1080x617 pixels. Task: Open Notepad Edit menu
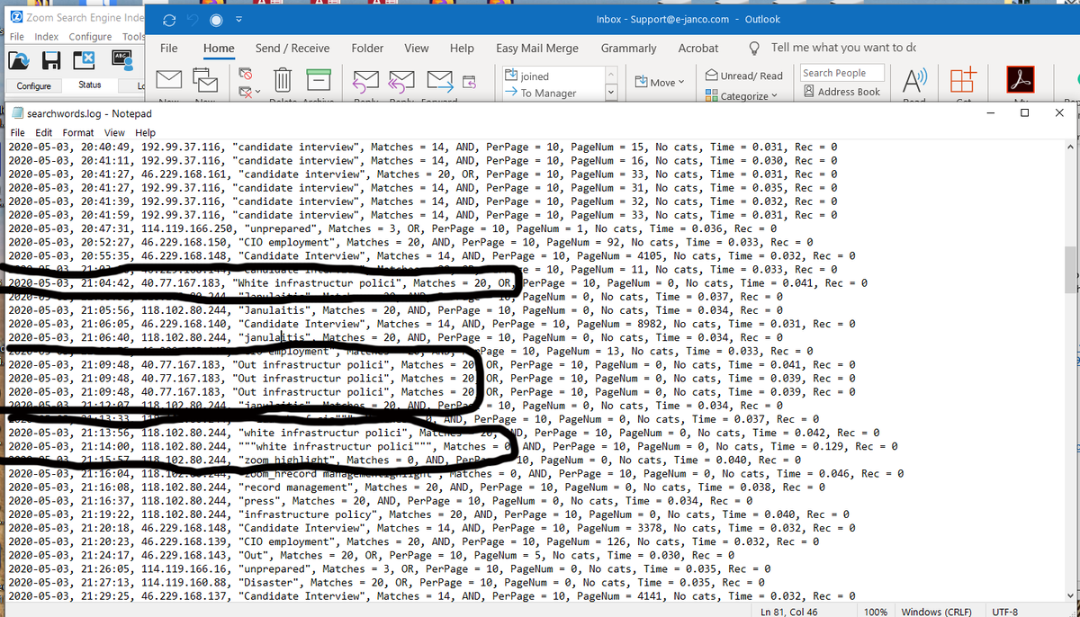44,133
